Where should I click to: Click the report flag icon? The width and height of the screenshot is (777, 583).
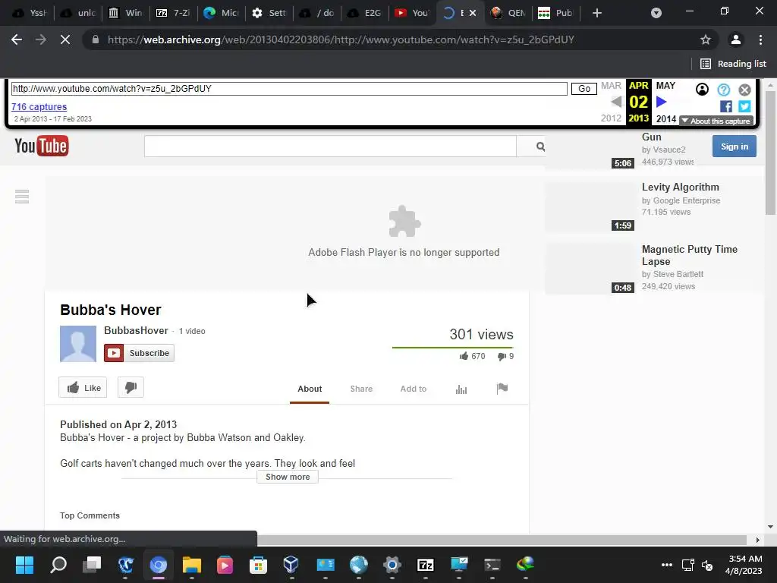click(502, 389)
